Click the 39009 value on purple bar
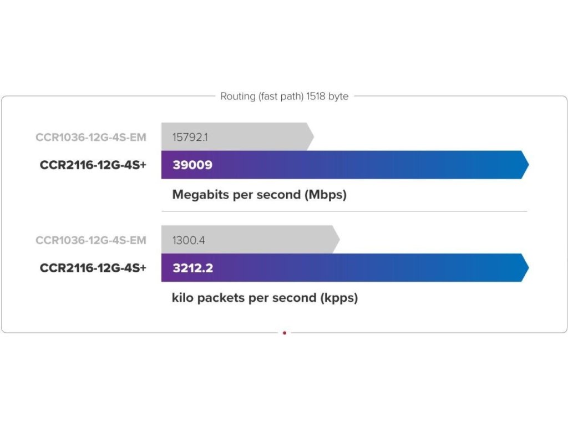Screen dimensions: 568x426 tap(192, 165)
